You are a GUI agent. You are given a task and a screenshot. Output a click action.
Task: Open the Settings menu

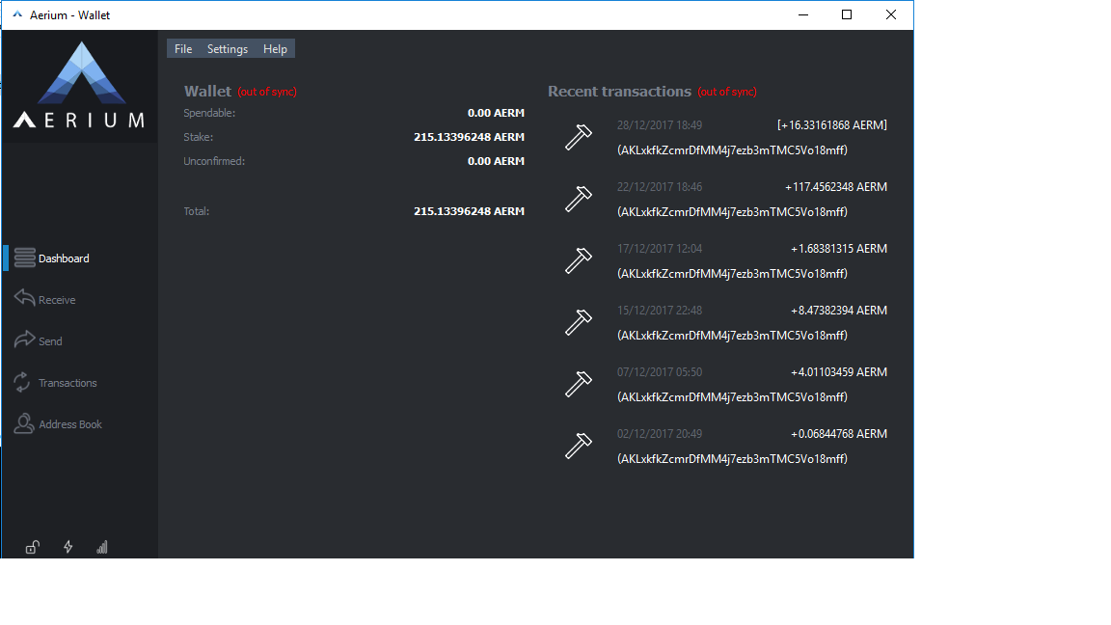[x=228, y=49]
